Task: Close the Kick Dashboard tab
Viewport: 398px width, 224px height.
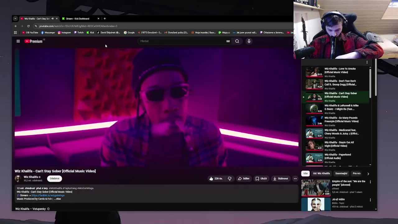Action: pyautogui.click(x=98, y=19)
